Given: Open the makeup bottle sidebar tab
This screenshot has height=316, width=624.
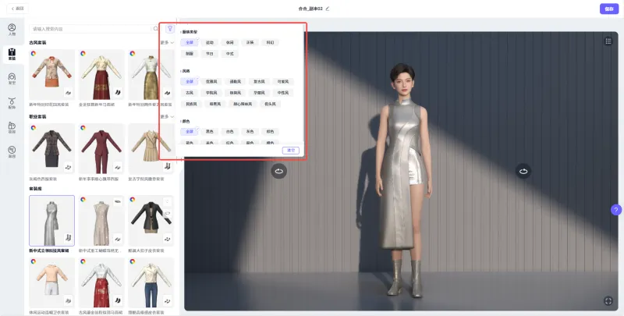Looking at the screenshot, I should coord(12,127).
